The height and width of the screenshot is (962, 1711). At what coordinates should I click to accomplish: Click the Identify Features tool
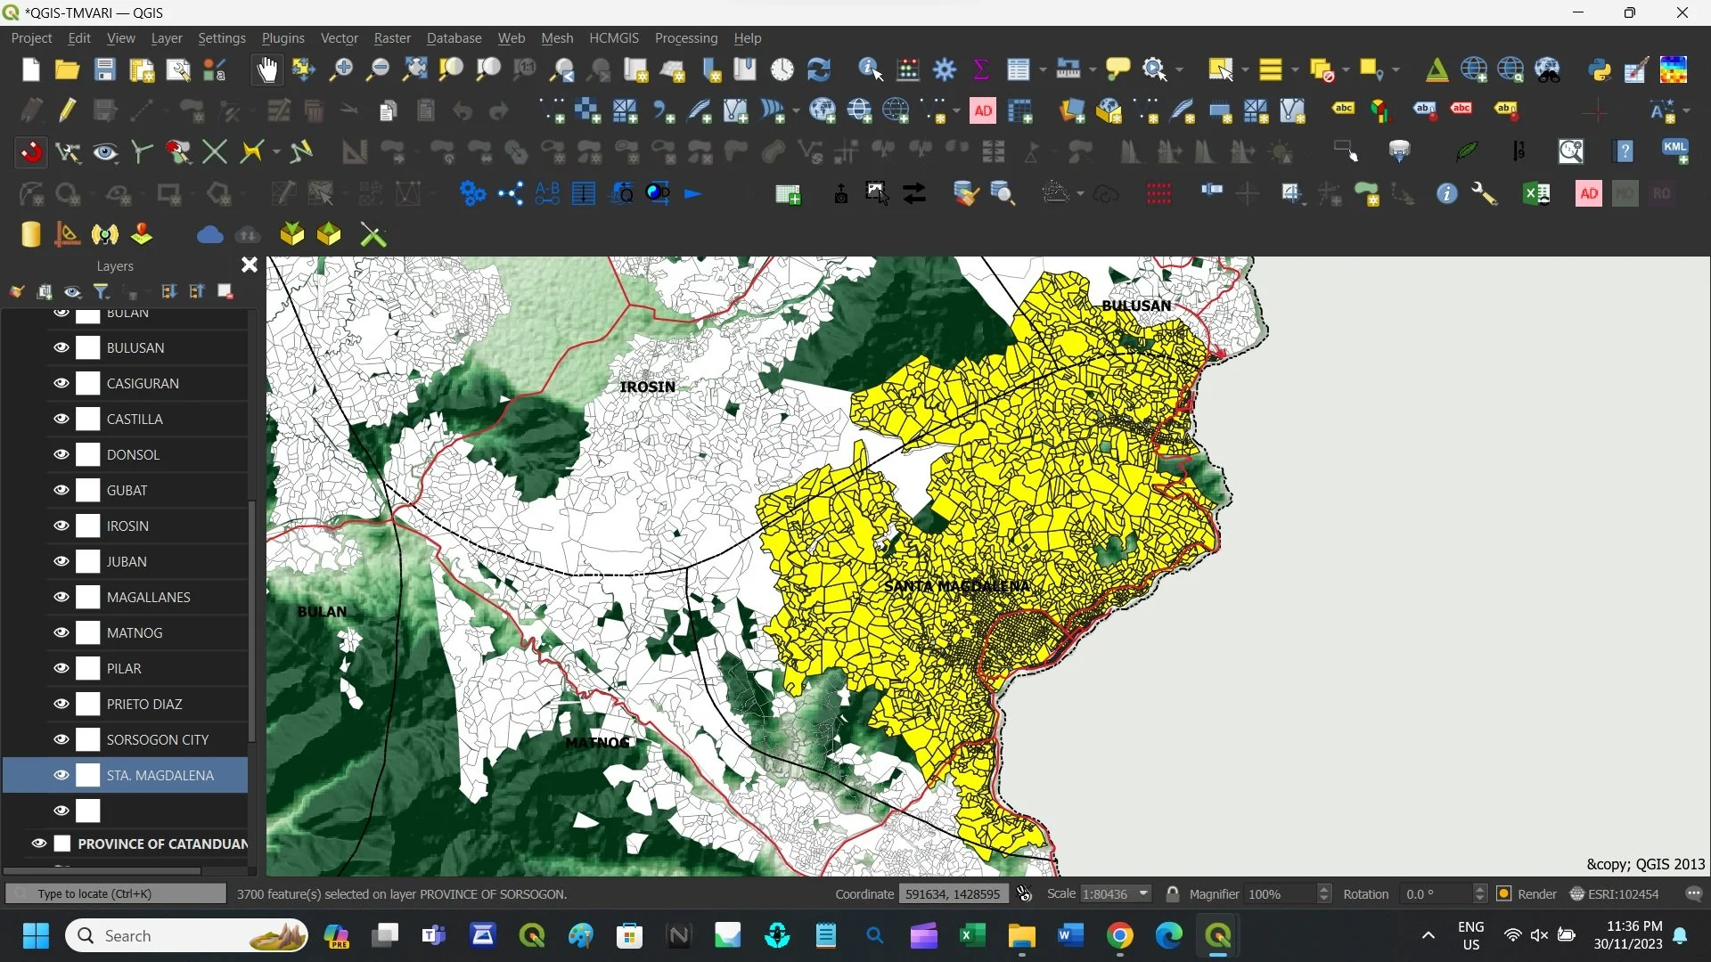click(x=870, y=69)
